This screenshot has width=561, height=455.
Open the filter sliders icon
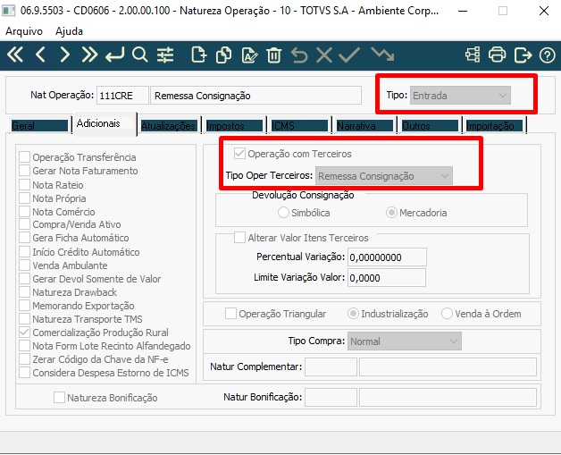click(x=165, y=55)
